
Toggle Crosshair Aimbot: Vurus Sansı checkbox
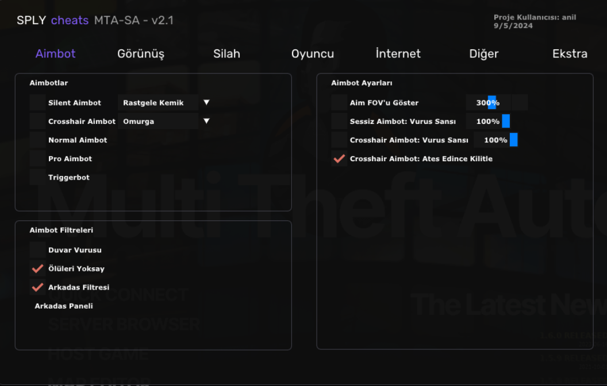(339, 140)
